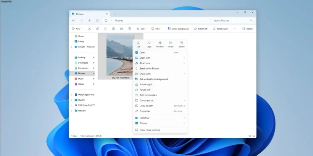Choose Copy as path
This screenshot has height=156, width=313.
coord(160,106)
